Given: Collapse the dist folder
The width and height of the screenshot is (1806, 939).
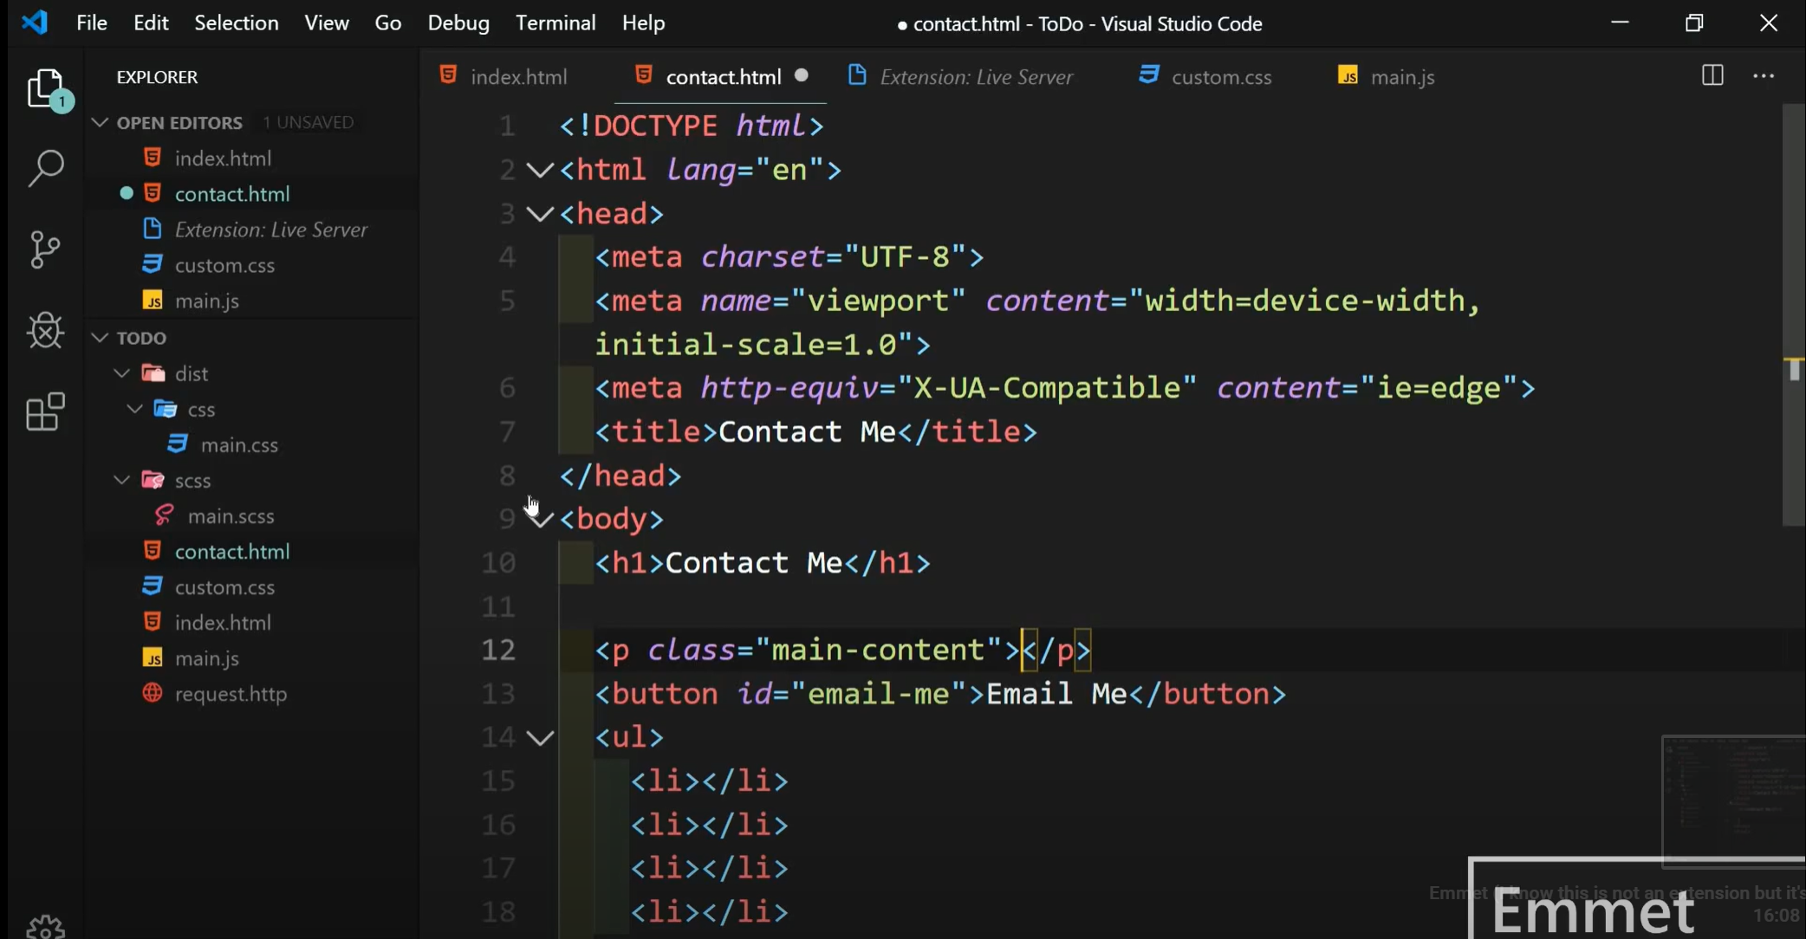Looking at the screenshot, I should coord(122,373).
